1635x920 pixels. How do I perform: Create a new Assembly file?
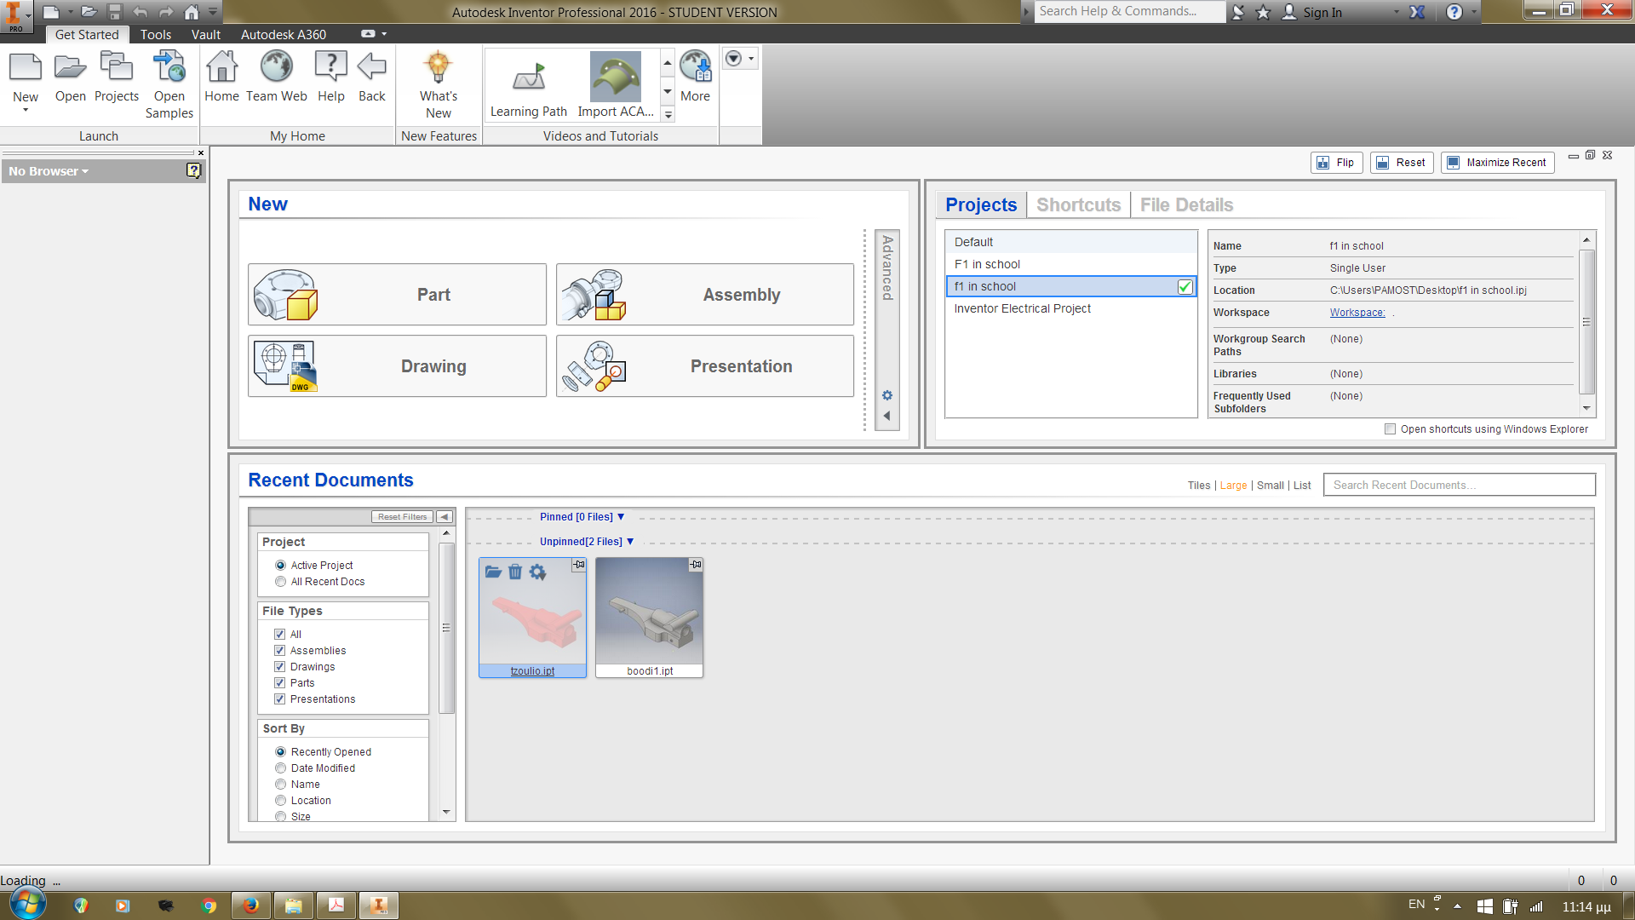[705, 294]
